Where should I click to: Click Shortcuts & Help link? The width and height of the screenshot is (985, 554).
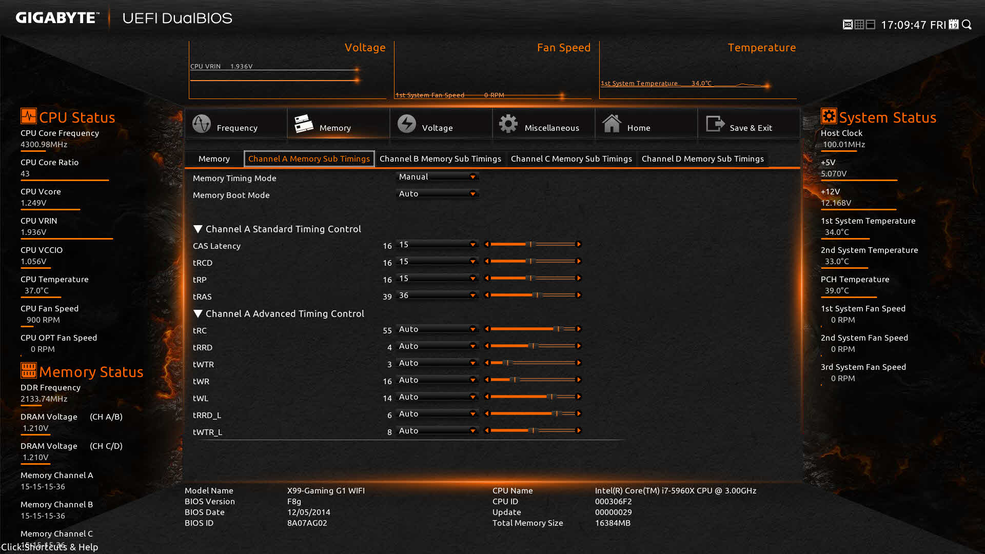coord(49,547)
